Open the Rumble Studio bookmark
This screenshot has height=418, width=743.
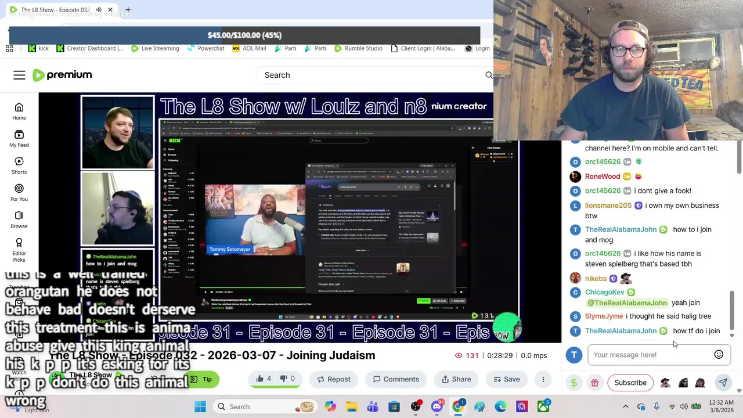point(358,48)
